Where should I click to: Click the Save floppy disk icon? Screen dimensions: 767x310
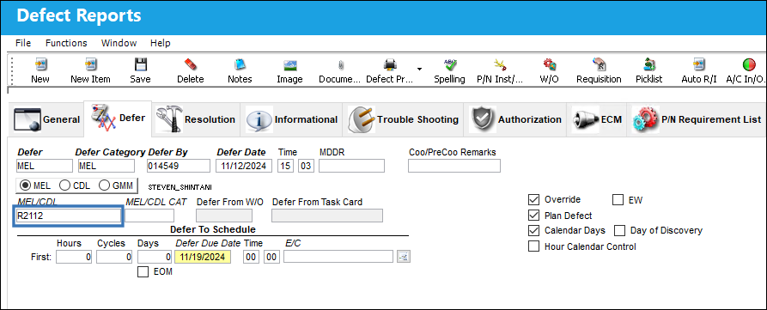(x=140, y=64)
